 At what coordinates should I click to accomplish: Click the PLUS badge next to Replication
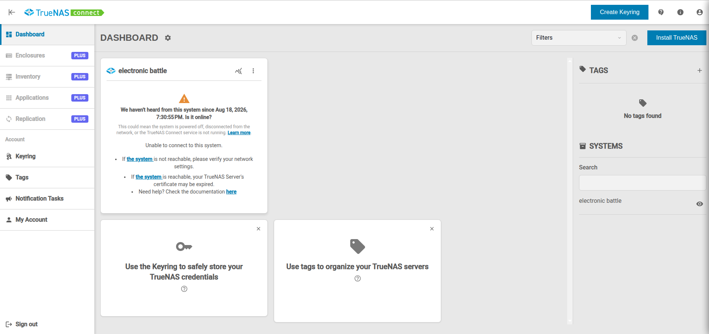click(x=80, y=119)
